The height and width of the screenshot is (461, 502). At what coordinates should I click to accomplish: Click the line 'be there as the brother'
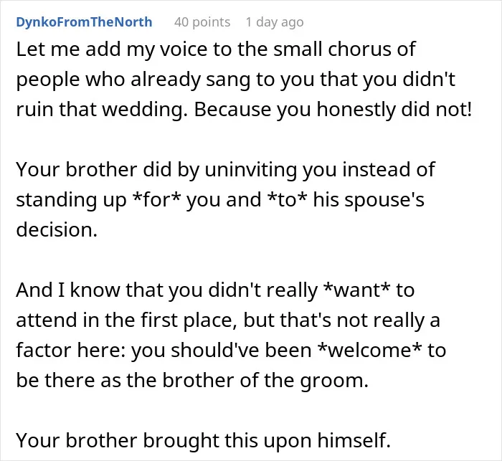tap(192, 380)
